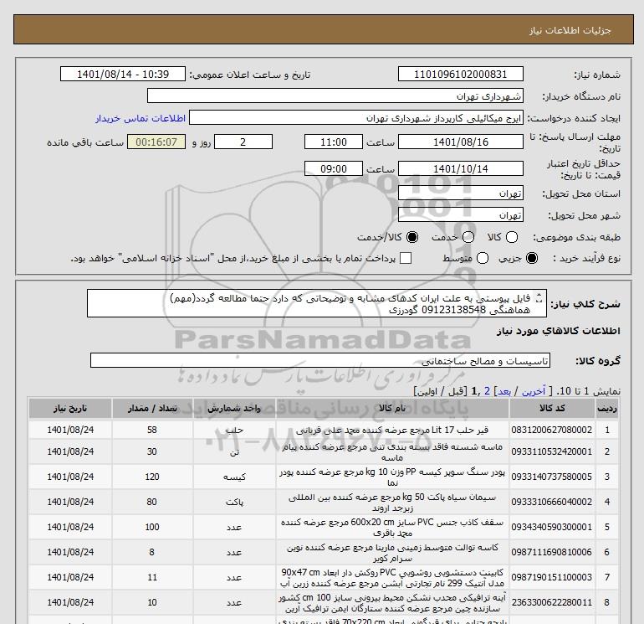644x624 pixels.
Task: Click the response deadline date 1401/08/16
Action: pyautogui.click(x=460, y=142)
